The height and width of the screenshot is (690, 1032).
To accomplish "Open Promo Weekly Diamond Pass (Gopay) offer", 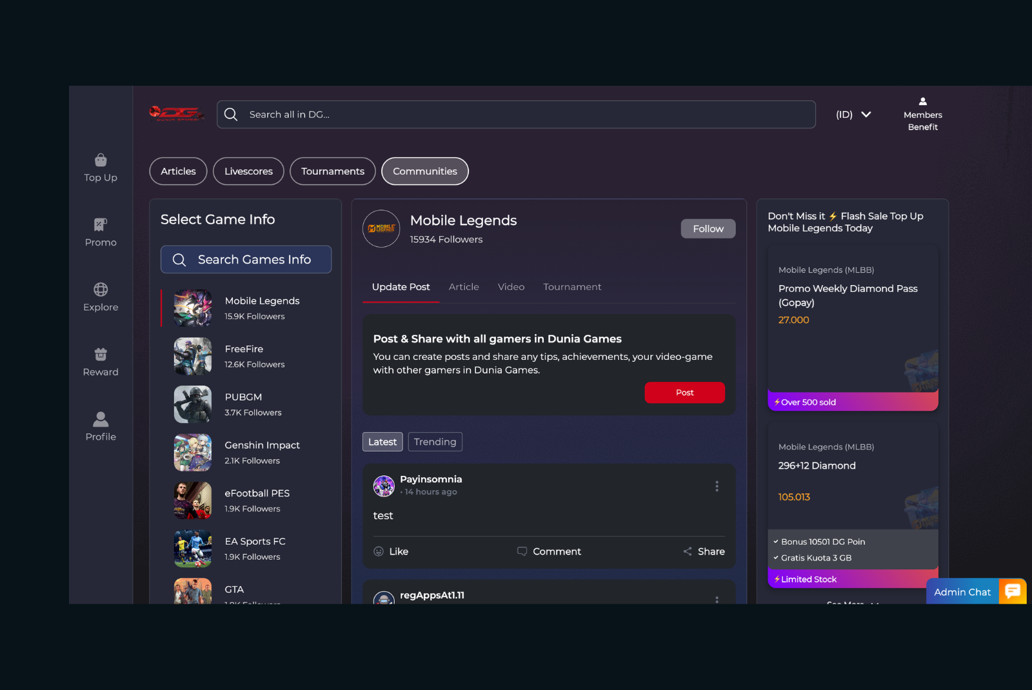I will click(x=853, y=328).
